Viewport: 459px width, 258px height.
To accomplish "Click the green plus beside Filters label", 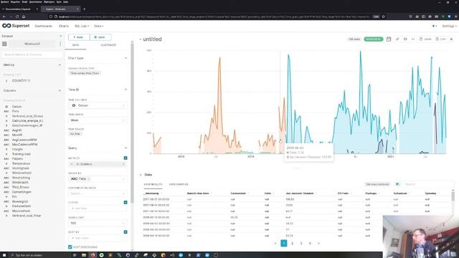I will 126,202.
